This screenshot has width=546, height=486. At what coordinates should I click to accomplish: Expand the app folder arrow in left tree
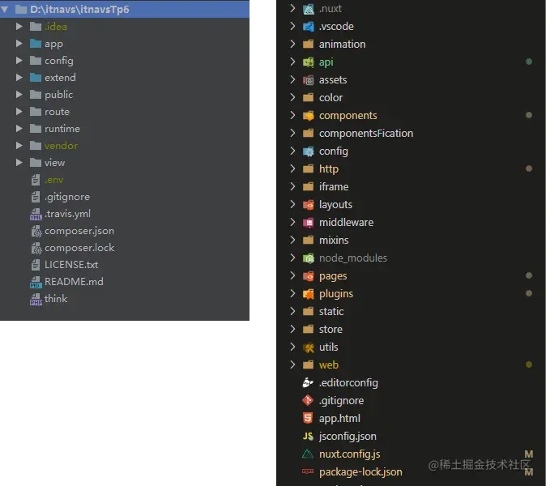point(19,43)
